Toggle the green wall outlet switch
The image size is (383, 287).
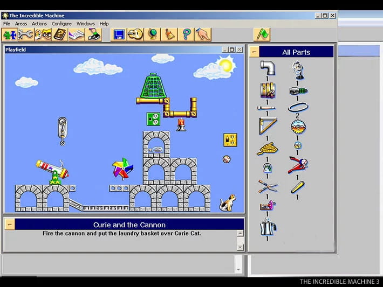[153, 118]
